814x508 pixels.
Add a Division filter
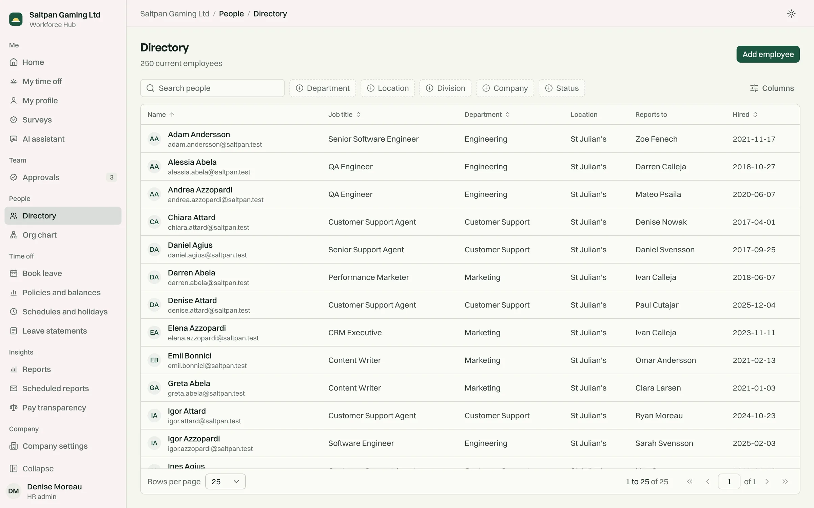point(445,88)
